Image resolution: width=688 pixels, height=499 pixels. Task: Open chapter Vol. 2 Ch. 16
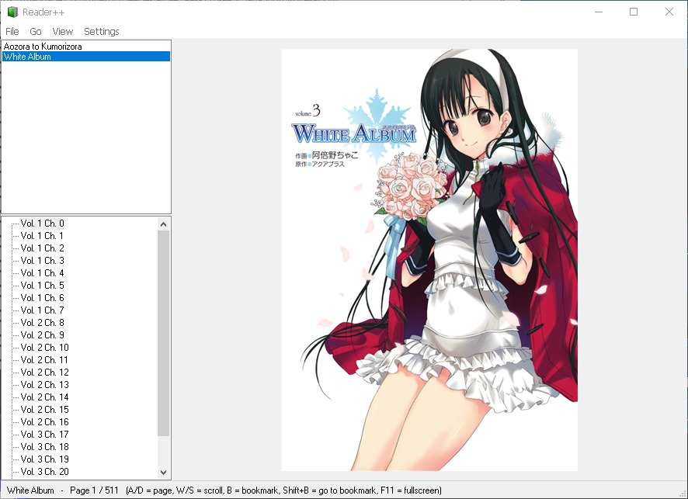(45, 422)
